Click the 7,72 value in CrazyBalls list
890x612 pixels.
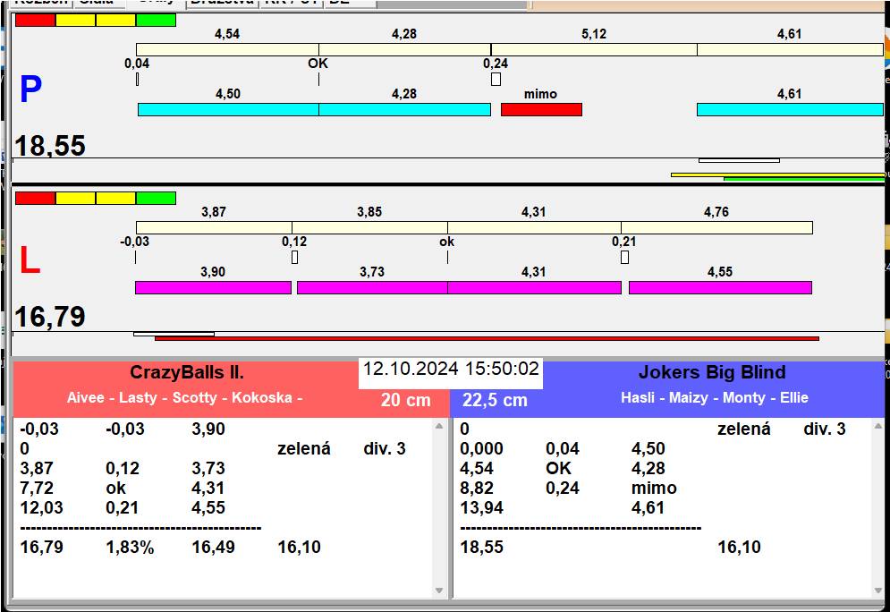coord(37,488)
